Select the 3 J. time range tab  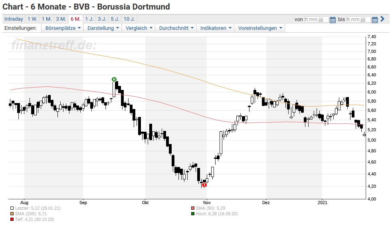pos(102,19)
